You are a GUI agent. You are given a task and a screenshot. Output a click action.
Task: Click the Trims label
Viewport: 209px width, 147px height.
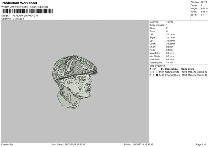(x=153, y=31)
